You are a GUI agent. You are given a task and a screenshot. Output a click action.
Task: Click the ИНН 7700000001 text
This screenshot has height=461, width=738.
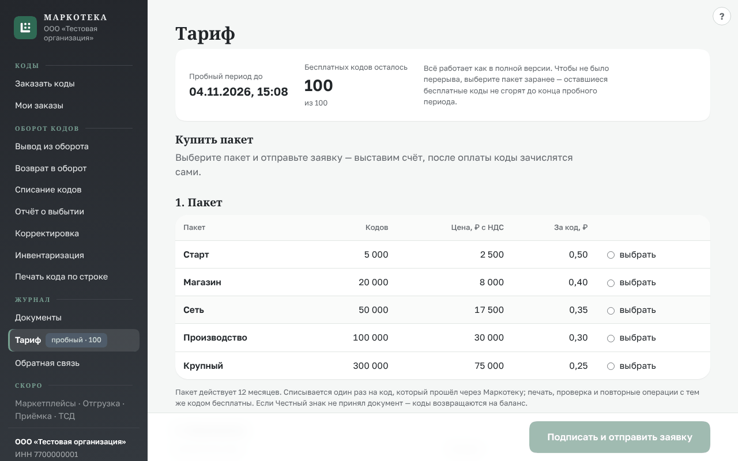pyautogui.click(x=47, y=454)
